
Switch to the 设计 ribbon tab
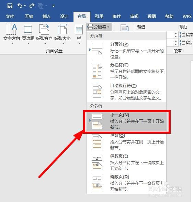(x=64, y=17)
